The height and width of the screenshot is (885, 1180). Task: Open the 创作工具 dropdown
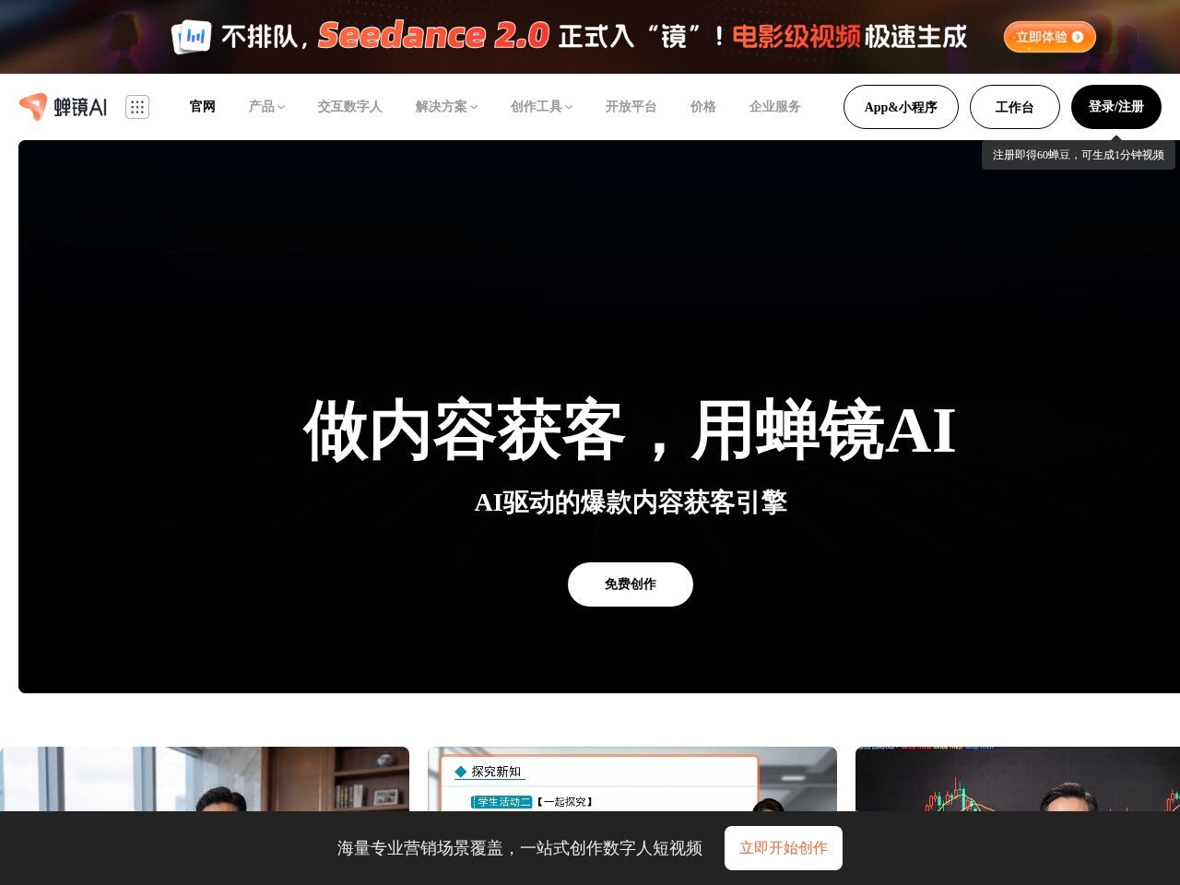540,107
